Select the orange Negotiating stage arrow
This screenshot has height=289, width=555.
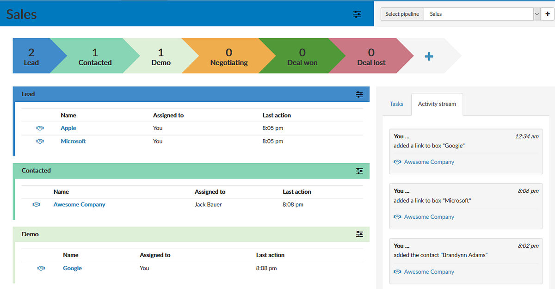[x=229, y=56]
